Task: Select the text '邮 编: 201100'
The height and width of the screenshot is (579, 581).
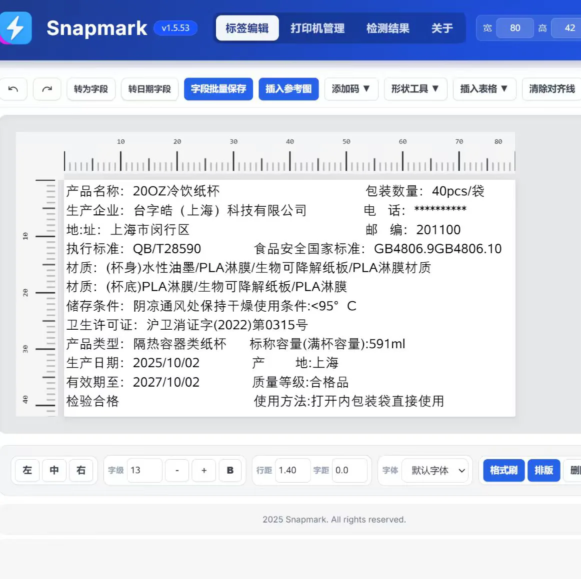Action: [413, 229]
